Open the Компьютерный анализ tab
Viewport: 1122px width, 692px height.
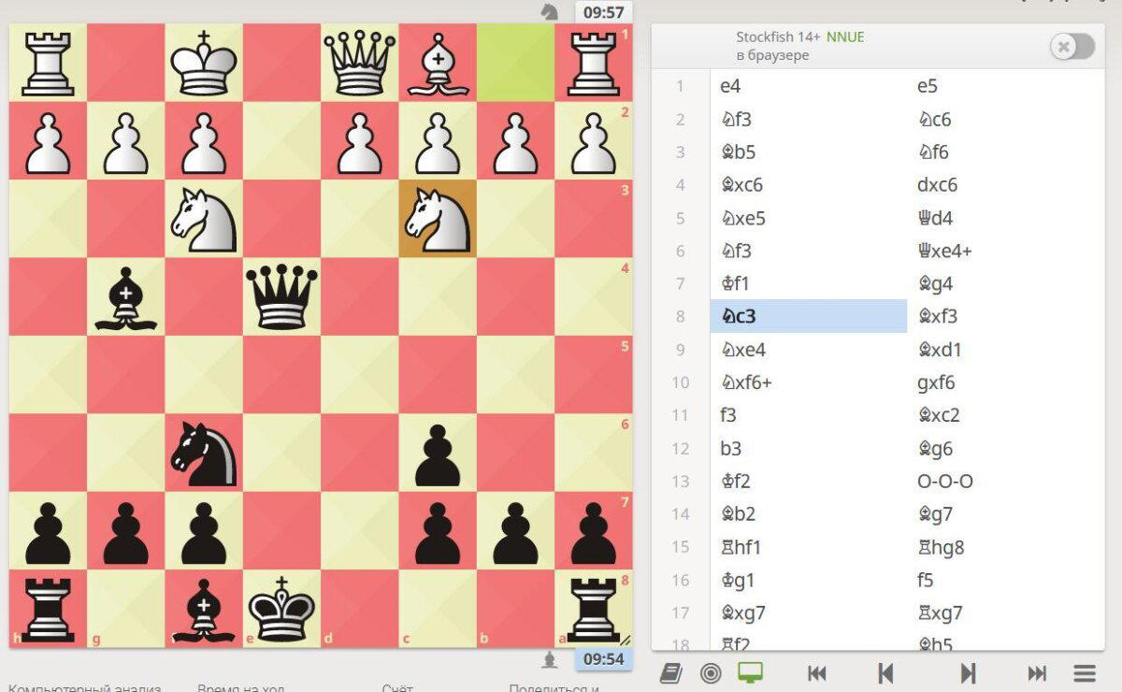coord(84,688)
